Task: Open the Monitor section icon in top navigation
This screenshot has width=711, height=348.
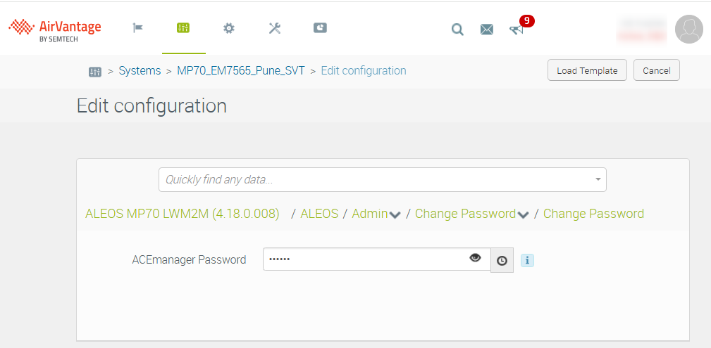Action: pyautogui.click(x=183, y=28)
